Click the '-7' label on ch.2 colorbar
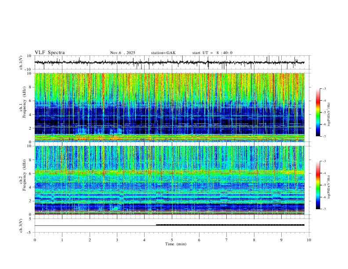This screenshot has height=269, width=348. pos(324,209)
